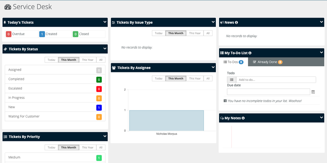Image resolution: width=327 pixels, height=163 pixels.
Task: Open the Medium priority row
Action: [x=55, y=157]
